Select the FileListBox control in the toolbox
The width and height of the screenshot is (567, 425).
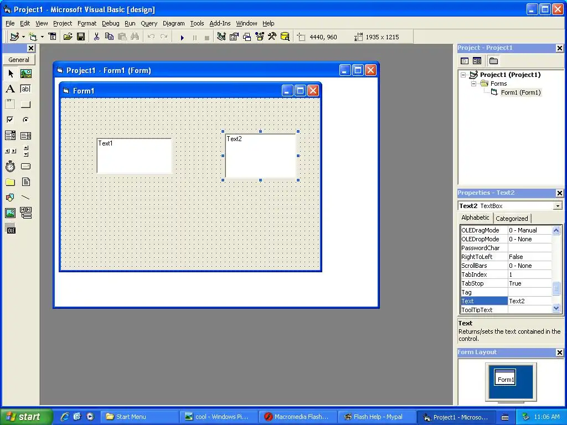pos(25,182)
